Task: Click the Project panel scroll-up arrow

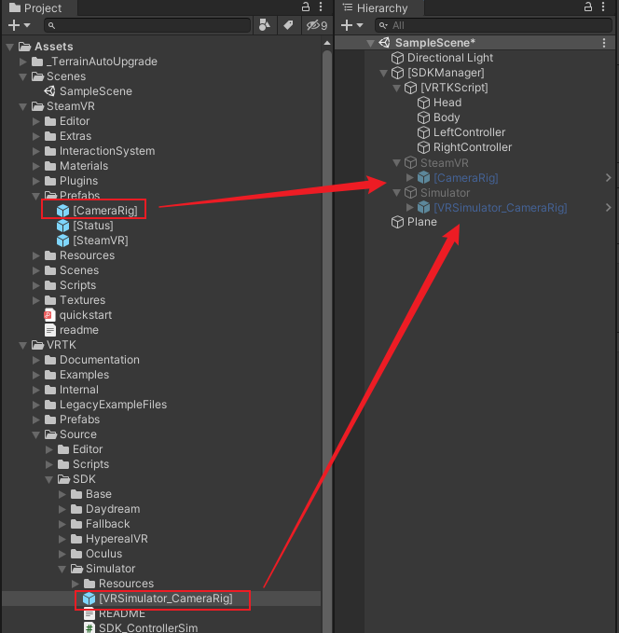Action: (x=327, y=43)
